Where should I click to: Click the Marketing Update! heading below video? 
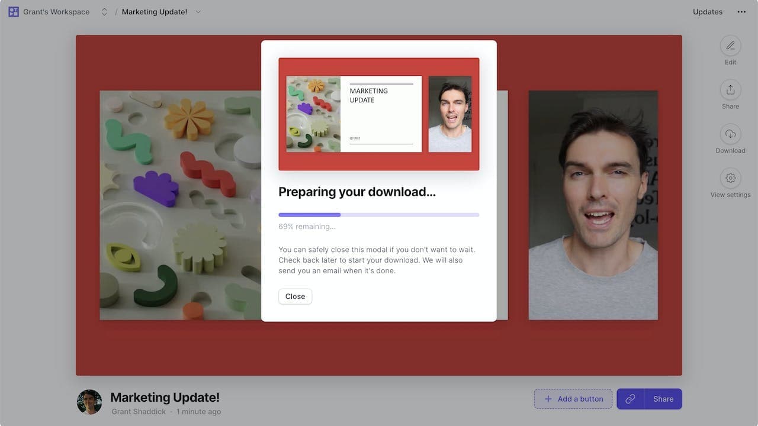165,398
